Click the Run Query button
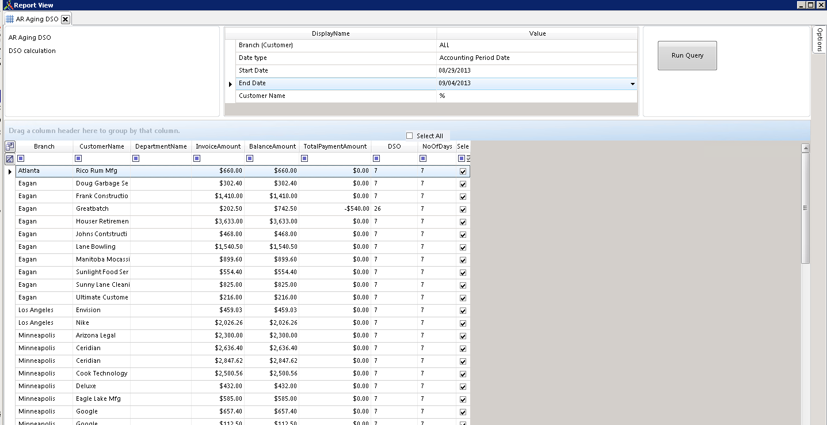This screenshot has height=425, width=827. [x=687, y=55]
